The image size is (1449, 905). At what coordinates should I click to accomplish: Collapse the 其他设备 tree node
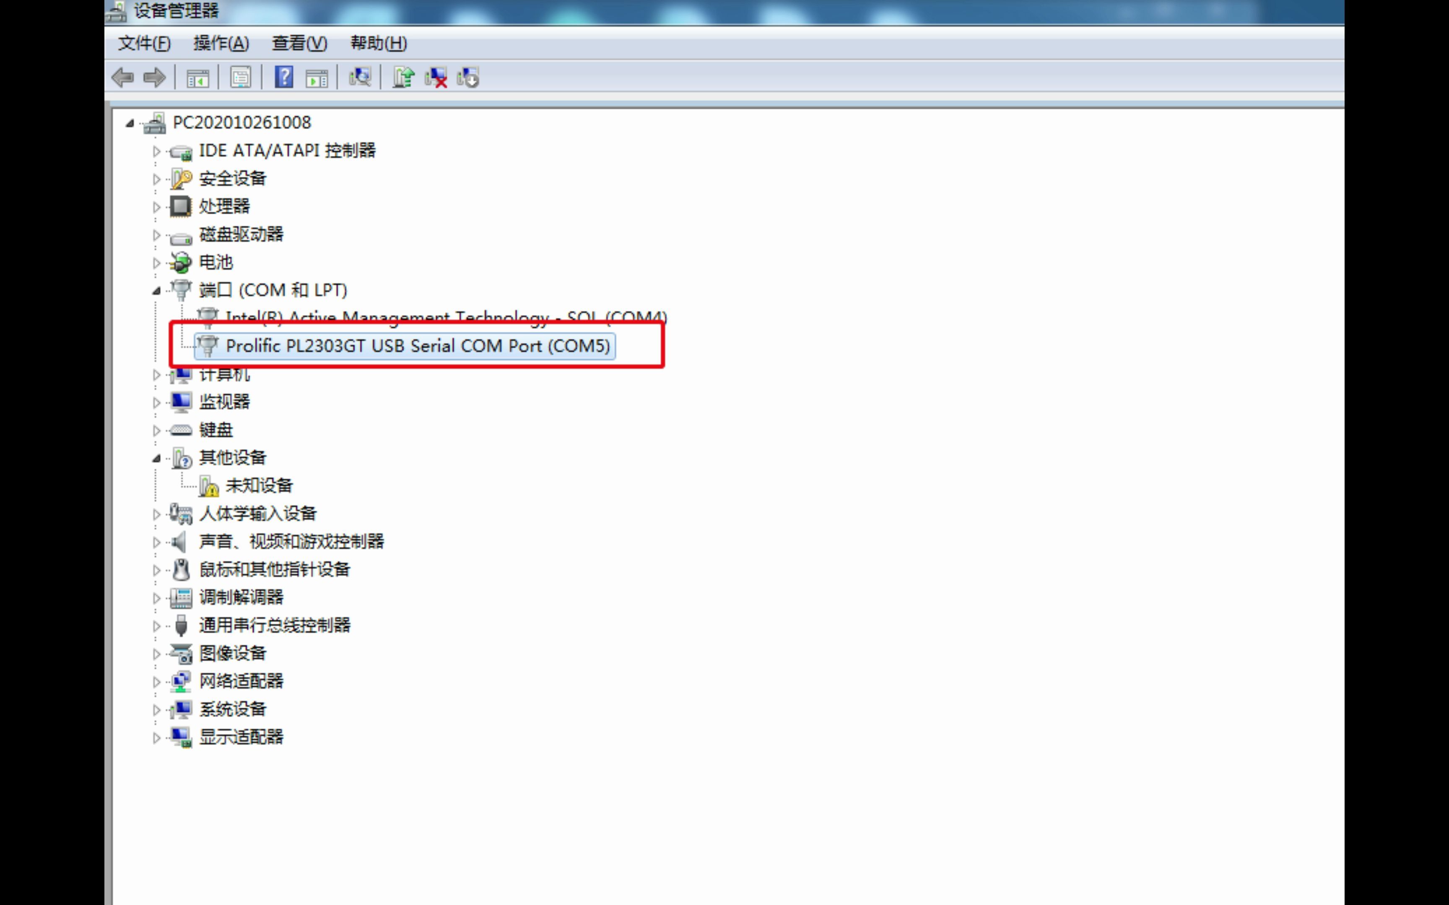[x=156, y=458]
